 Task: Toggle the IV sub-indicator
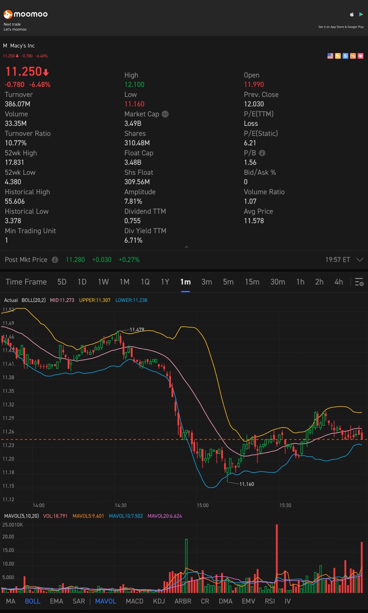tap(287, 601)
